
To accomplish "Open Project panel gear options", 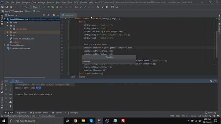I will 54,15.
